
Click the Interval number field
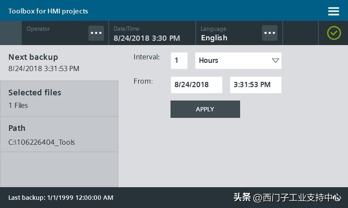pos(179,61)
